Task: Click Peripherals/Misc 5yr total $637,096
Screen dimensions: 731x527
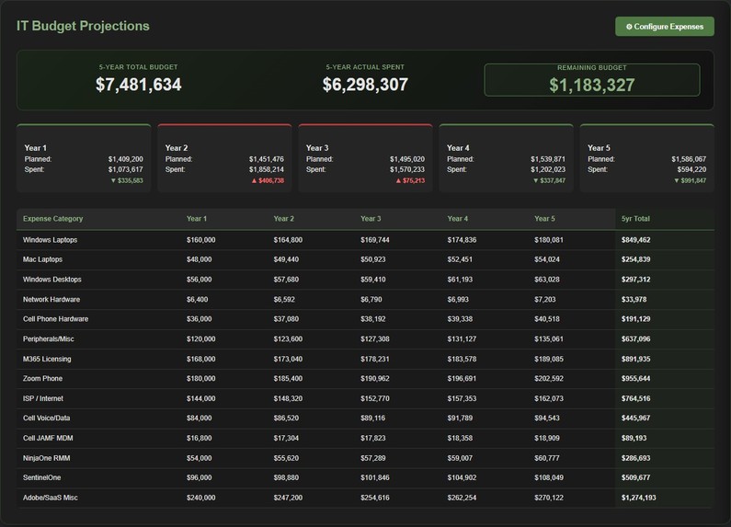Action: tap(635, 339)
